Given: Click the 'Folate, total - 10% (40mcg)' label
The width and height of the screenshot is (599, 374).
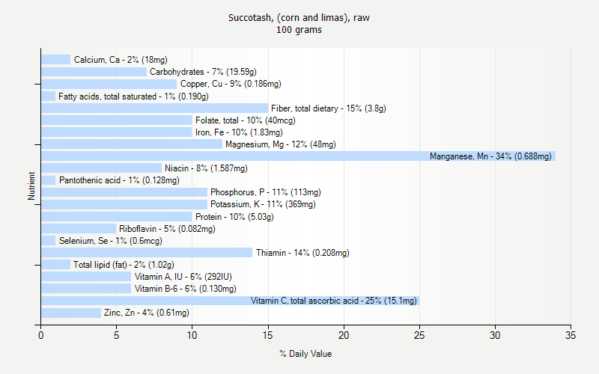Looking at the screenshot, I should pyautogui.click(x=246, y=120).
